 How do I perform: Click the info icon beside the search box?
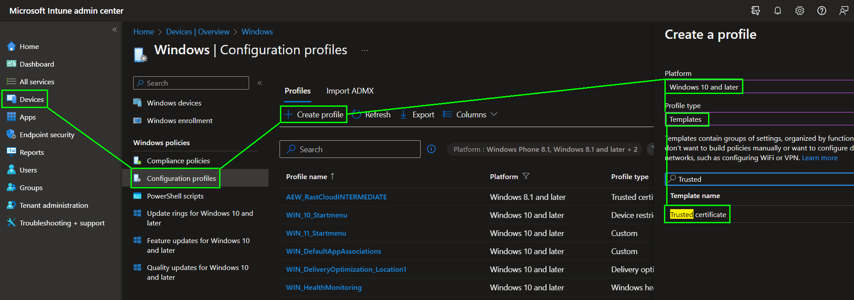tap(431, 149)
